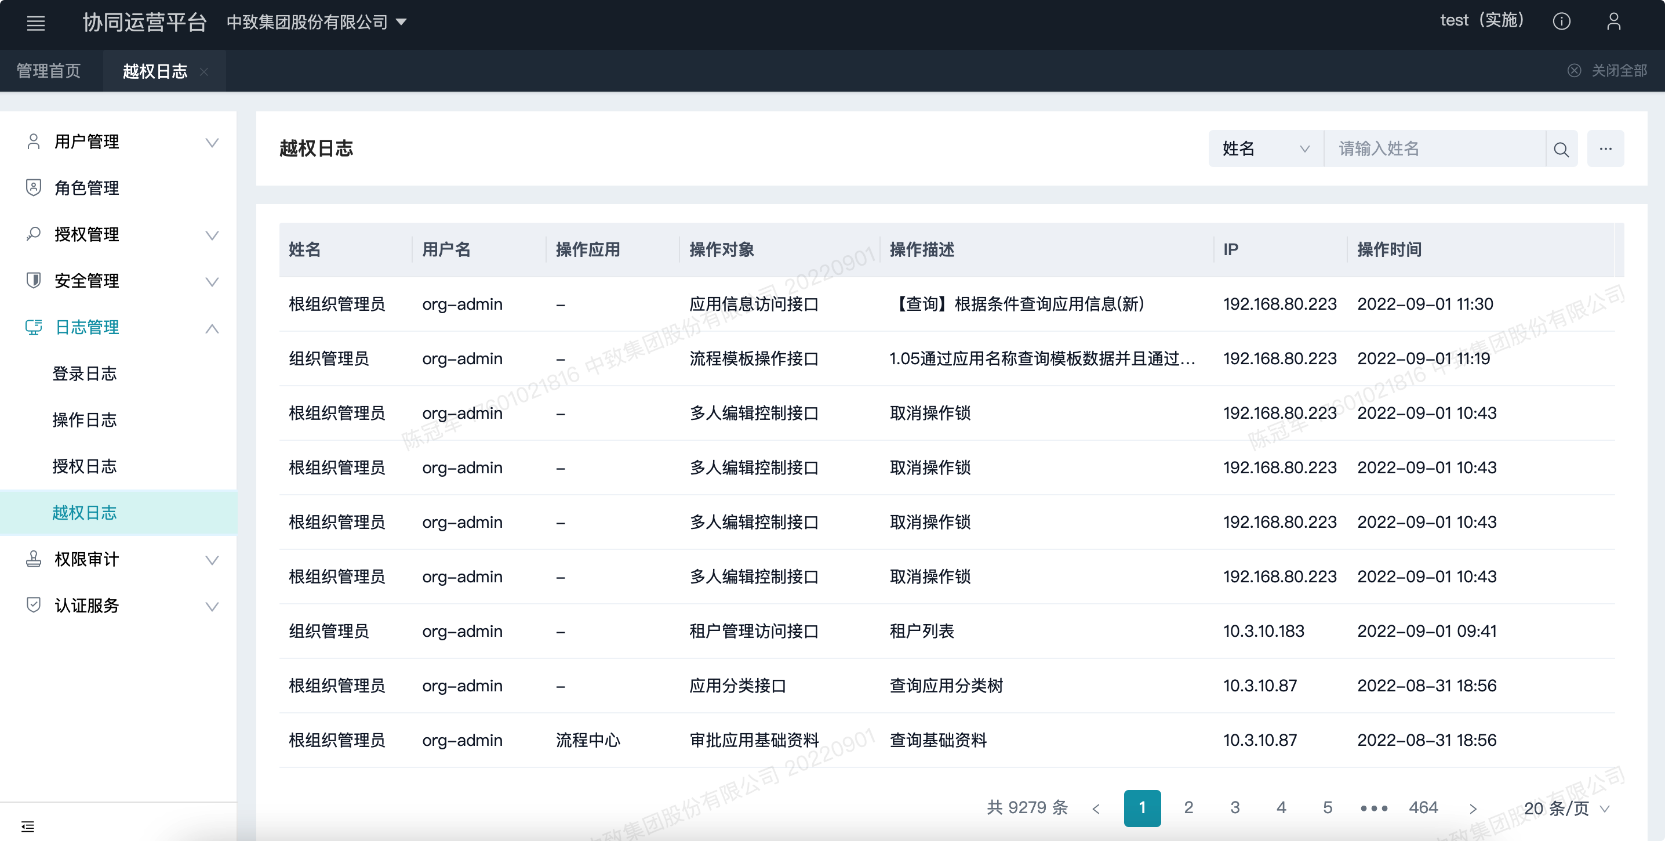Click current page 1 button
This screenshot has width=1665, height=841.
tap(1142, 808)
